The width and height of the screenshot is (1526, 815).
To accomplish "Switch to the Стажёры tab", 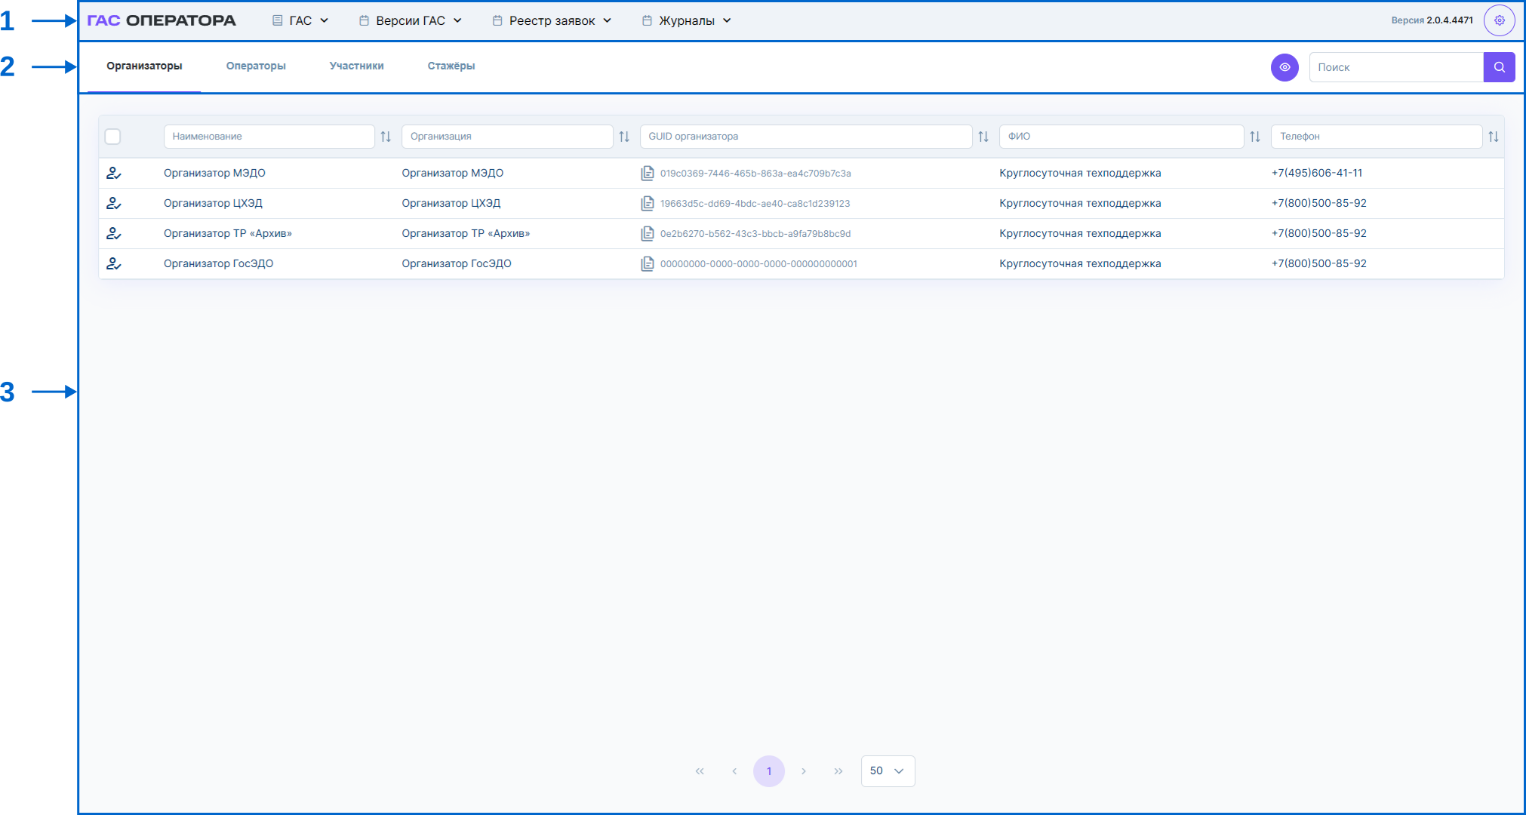I will 451,66.
